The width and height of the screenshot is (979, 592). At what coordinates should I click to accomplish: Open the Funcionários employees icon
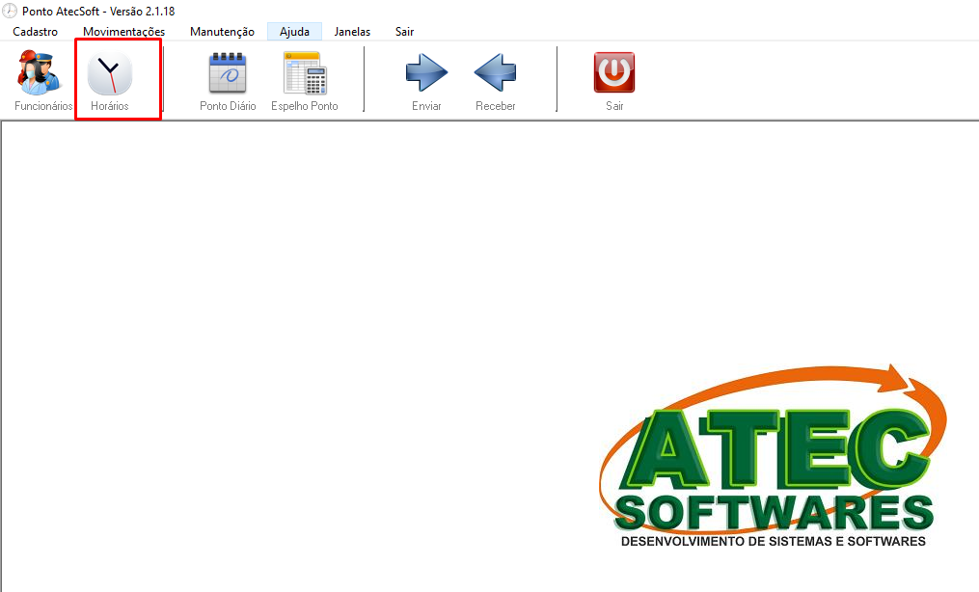tap(40, 72)
